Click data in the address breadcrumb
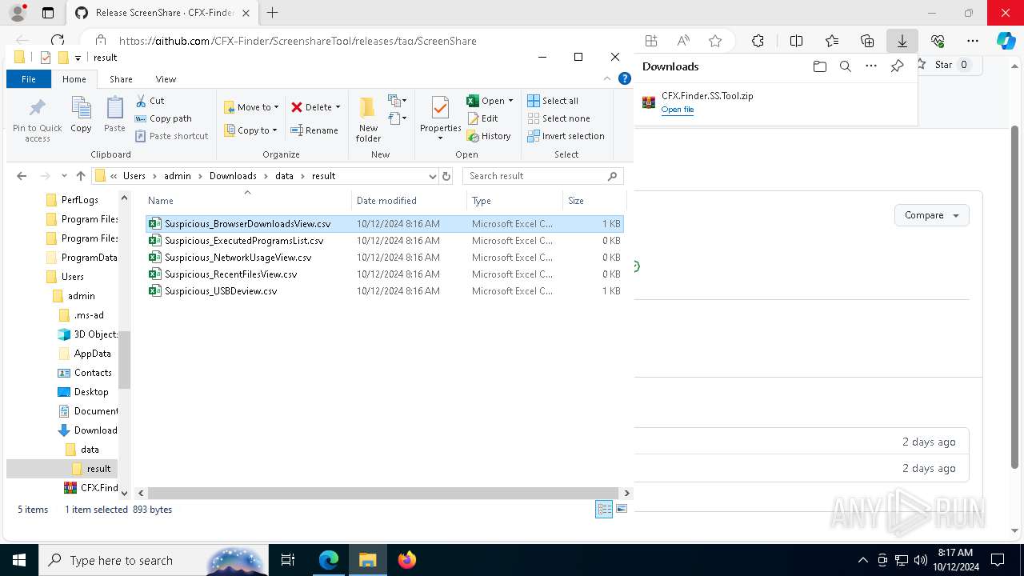The height and width of the screenshot is (576, 1024). click(285, 176)
